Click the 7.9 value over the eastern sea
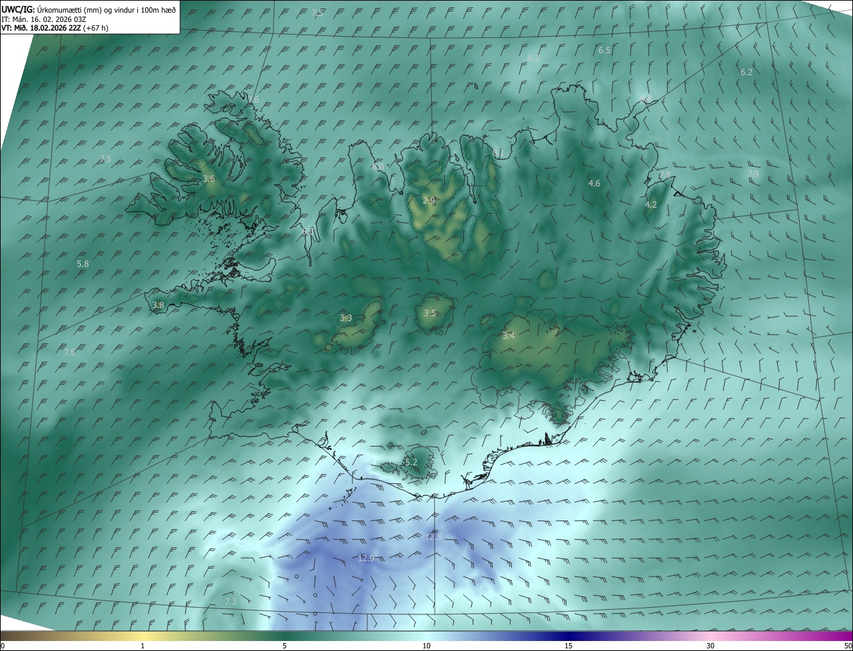 point(753,174)
